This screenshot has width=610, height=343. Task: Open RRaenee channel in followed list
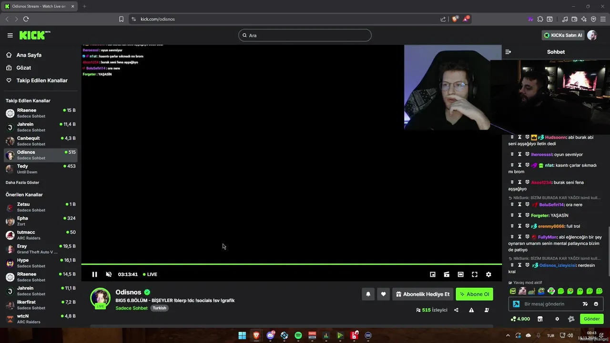point(41,113)
